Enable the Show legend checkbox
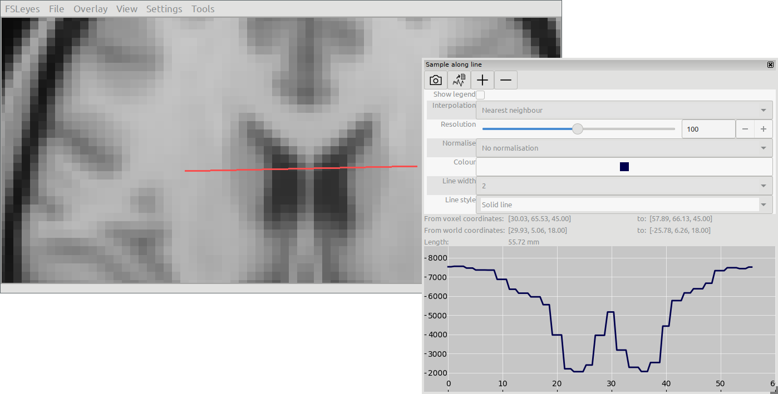Screen dimensions: 778x394 click(x=480, y=94)
